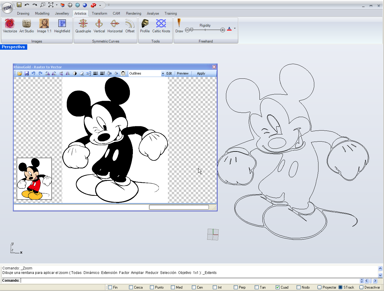Choose Quadruple symmetric curve
The width and height of the screenshot is (384, 291).
(83, 26)
